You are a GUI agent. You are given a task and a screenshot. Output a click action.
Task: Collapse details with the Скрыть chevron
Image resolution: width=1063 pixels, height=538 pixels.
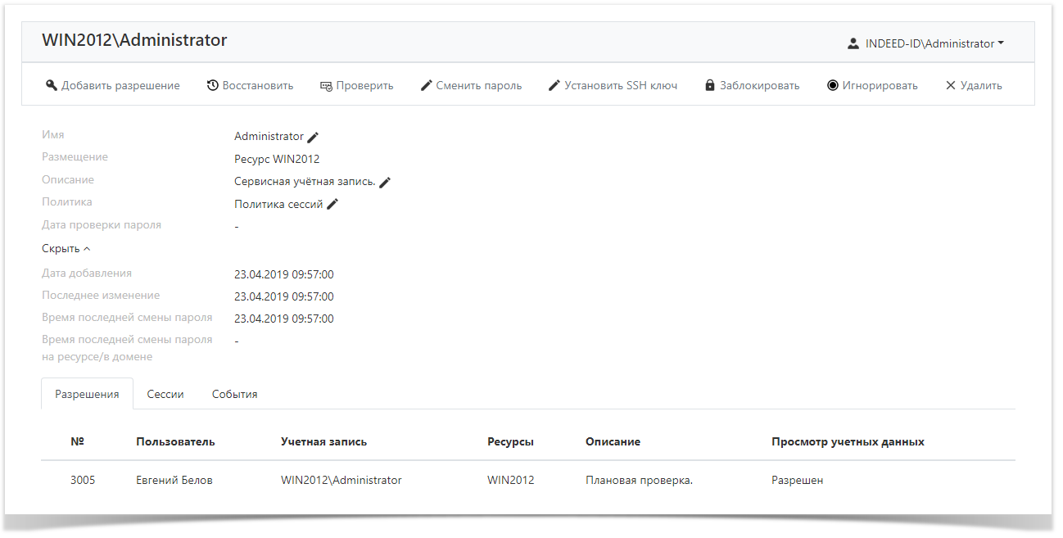coord(86,247)
